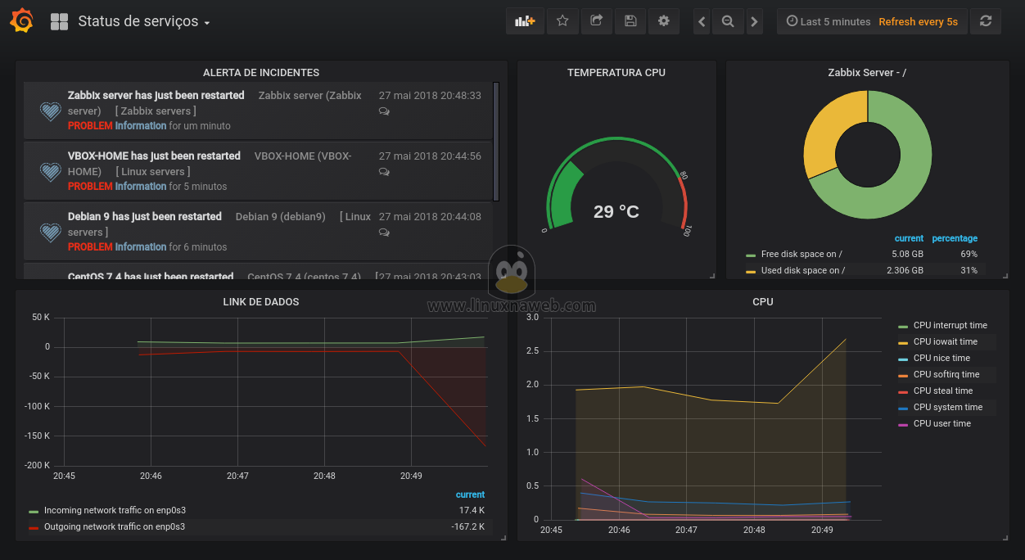Star this dashboard as favorite
This screenshot has width=1025, height=560.
click(562, 21)
